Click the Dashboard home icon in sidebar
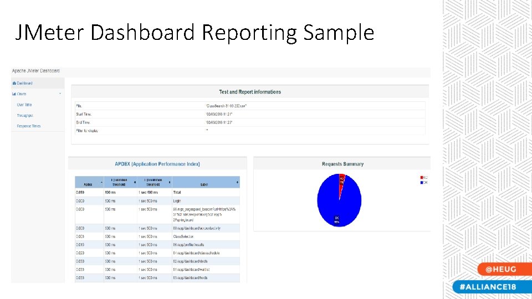The image size is (532, 299). pyautogui.click(x=14, y=83)
